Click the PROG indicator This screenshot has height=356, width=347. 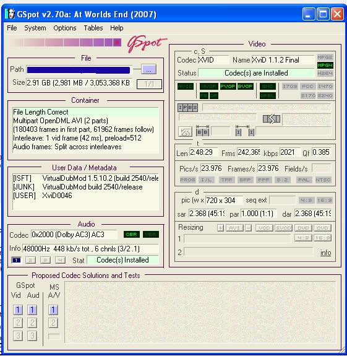(x=188, y=180)
